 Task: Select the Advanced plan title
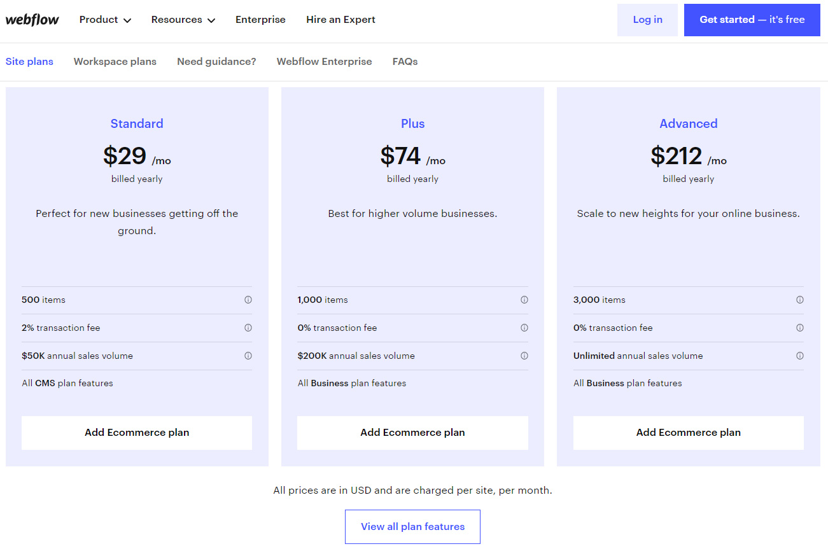coord(689,123)
